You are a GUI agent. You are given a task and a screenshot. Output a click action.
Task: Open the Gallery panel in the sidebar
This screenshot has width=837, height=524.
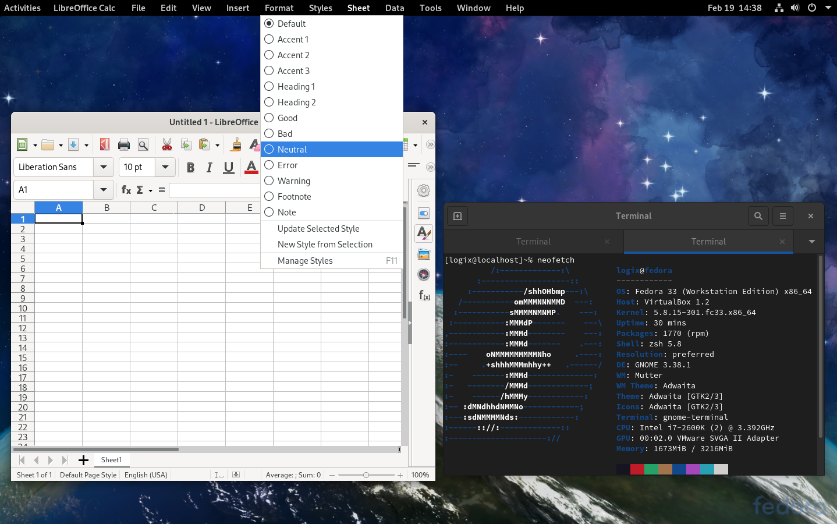point(423,254)
